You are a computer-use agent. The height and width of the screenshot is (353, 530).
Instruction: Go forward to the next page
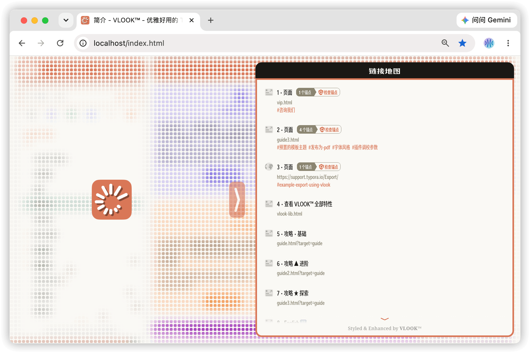click(41, 43)
